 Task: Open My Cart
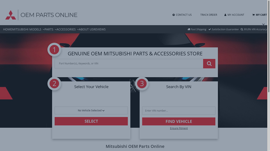point(260,15)
